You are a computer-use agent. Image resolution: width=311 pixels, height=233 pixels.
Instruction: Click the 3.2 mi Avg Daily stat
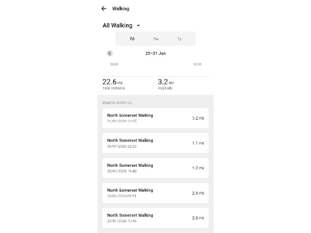tap(167, 82)
